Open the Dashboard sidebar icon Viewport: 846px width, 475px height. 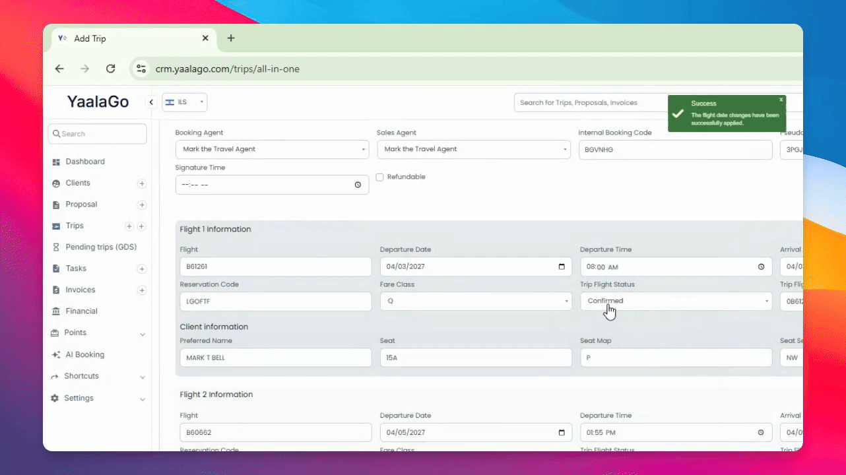(56, 162)
